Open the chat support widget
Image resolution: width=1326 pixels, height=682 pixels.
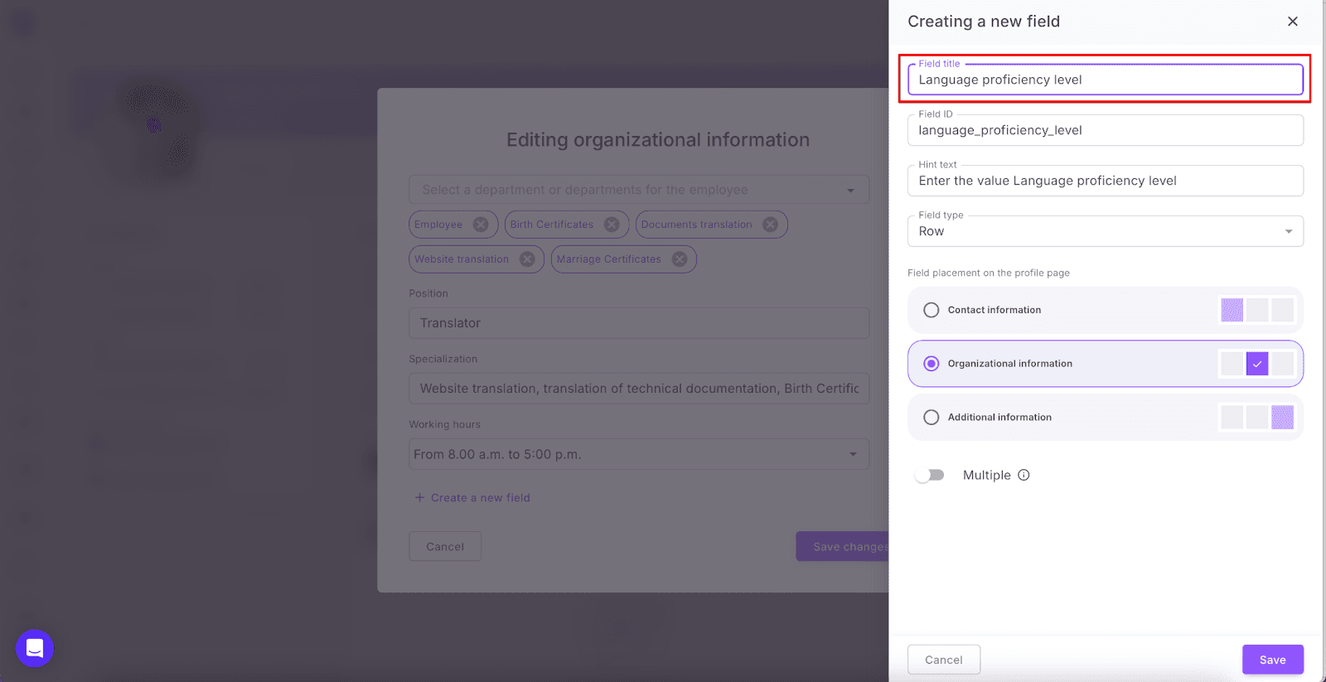[x=35, y=648]
